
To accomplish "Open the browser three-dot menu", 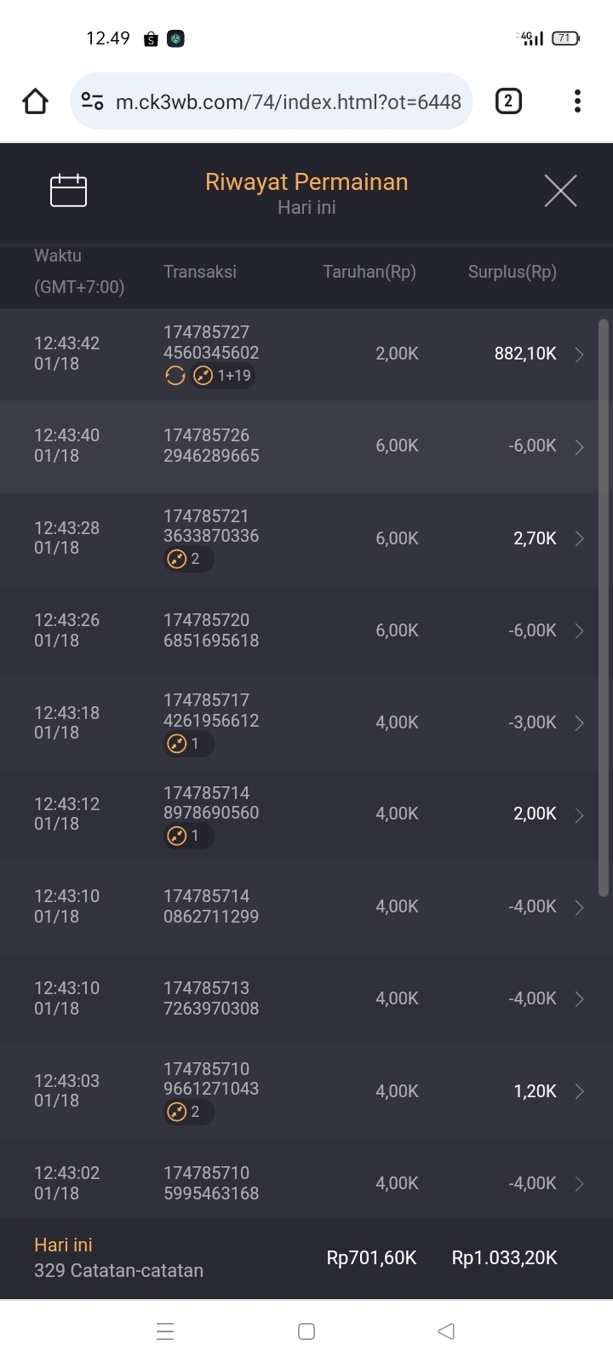I will 577,101.
